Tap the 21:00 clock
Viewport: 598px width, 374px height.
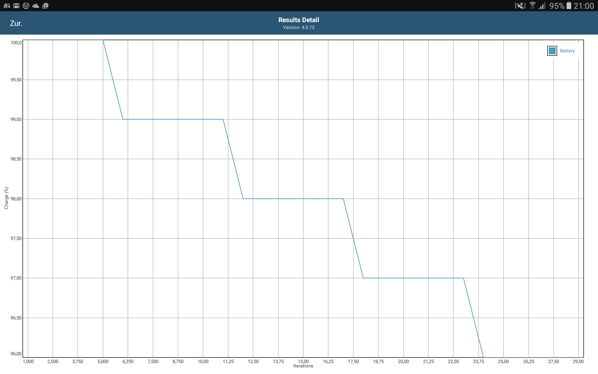click(x=584, y=6)
